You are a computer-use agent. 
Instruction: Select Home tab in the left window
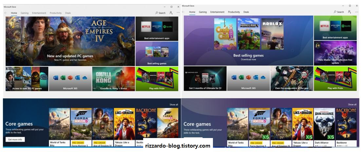pos(14,13)
